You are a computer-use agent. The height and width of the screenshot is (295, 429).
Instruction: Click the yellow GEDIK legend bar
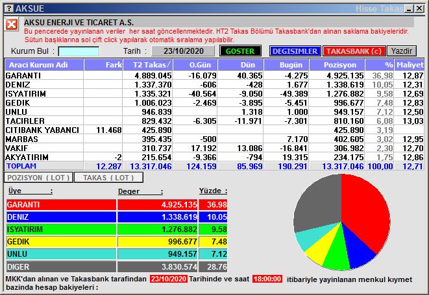point(61,242)
